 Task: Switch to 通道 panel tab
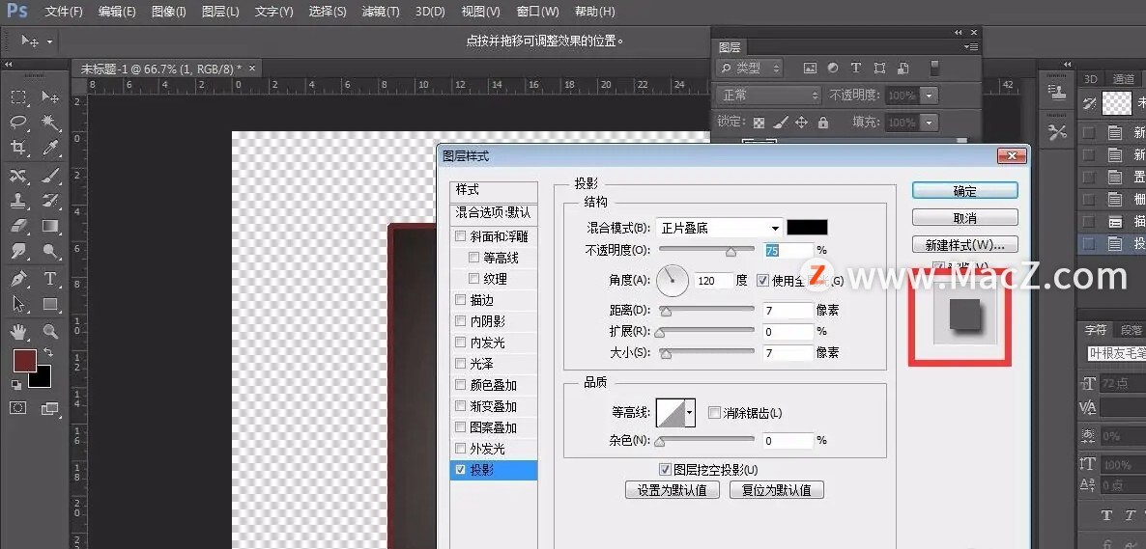point(1124,79)
